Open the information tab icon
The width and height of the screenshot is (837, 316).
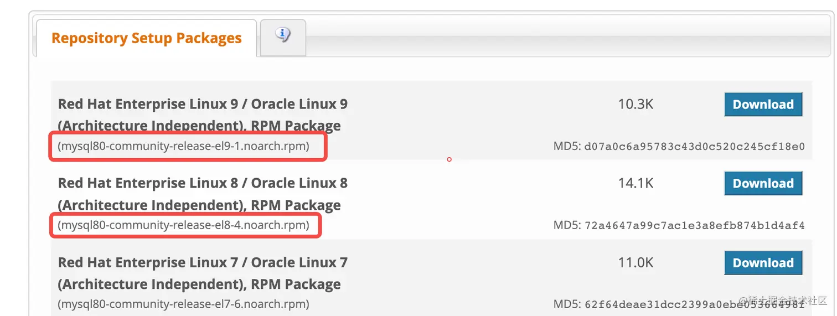pos(283,35)
